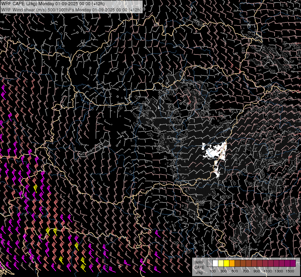Click the legend value 300

coord(224,271)
